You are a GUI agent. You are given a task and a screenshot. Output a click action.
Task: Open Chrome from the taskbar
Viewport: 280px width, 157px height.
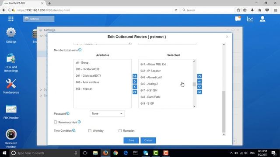(x=115, y=153)
